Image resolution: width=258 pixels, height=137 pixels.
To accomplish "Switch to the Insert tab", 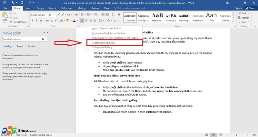I will (29, 8).
